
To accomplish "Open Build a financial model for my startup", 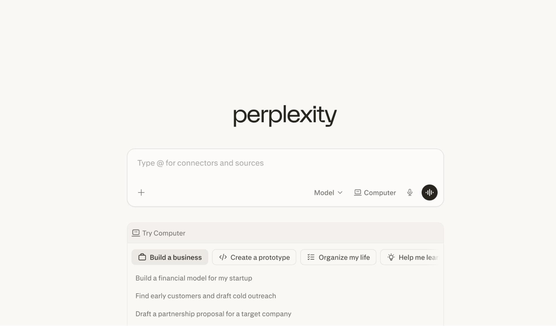I will [194, 278].
